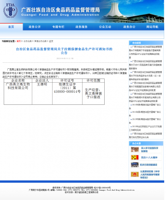The image size is (166, 200).
Task: Open the second sidebar news link ending 的通知
Action: pyautogui.click(x=145, y=65)
